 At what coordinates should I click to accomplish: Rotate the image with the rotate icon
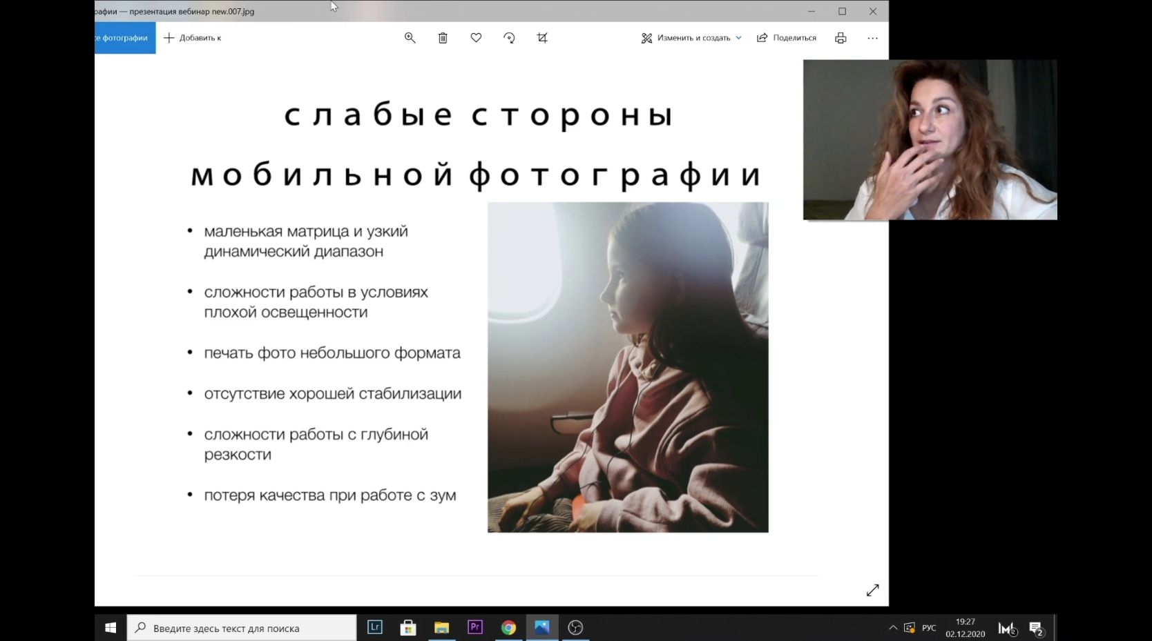(509, 38)
